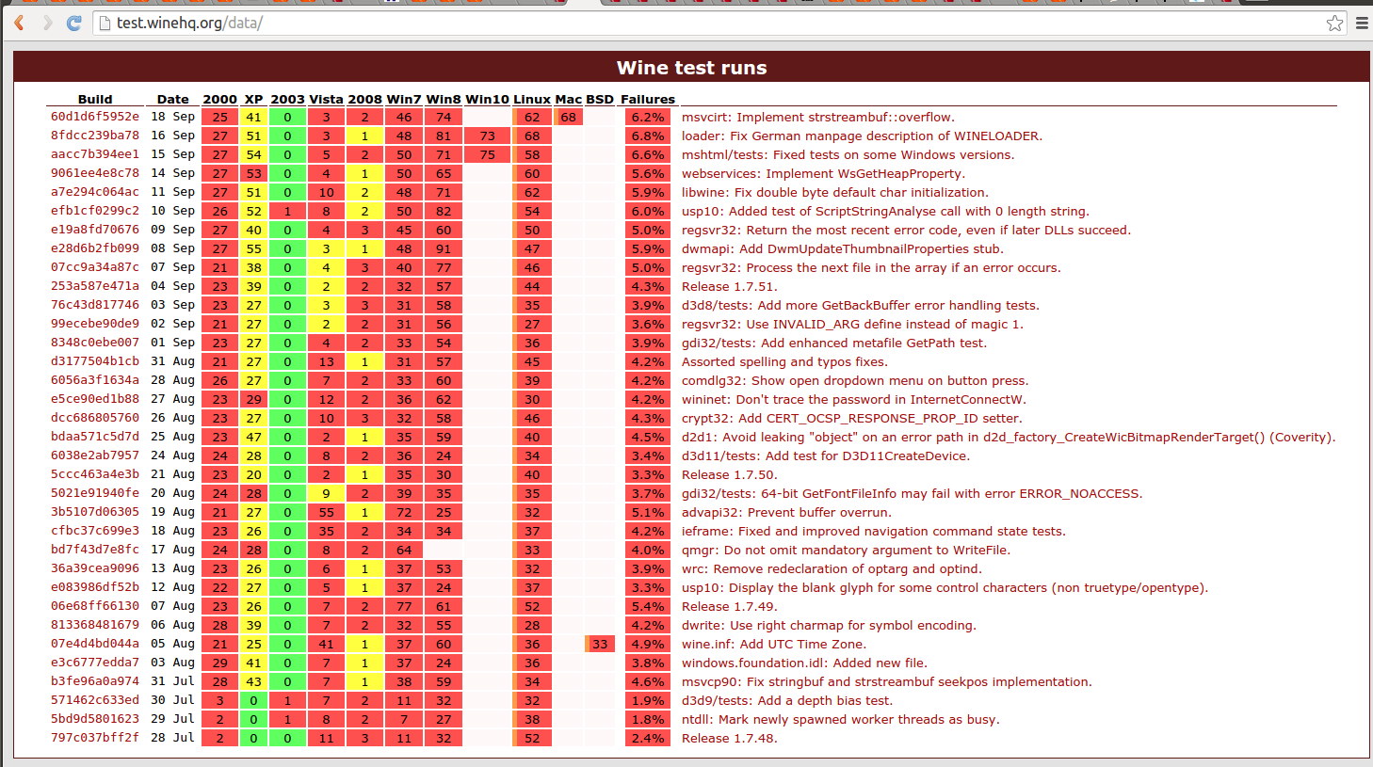Open the 'Release 1.7.49.' commit link
The width and height of the screenshot is (1373, 767).
(730, 607)
